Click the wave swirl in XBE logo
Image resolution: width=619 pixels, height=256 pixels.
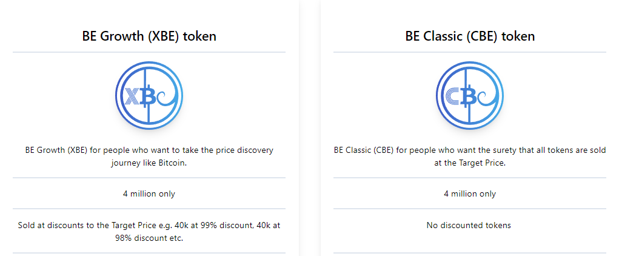click(x=167, y=99)
